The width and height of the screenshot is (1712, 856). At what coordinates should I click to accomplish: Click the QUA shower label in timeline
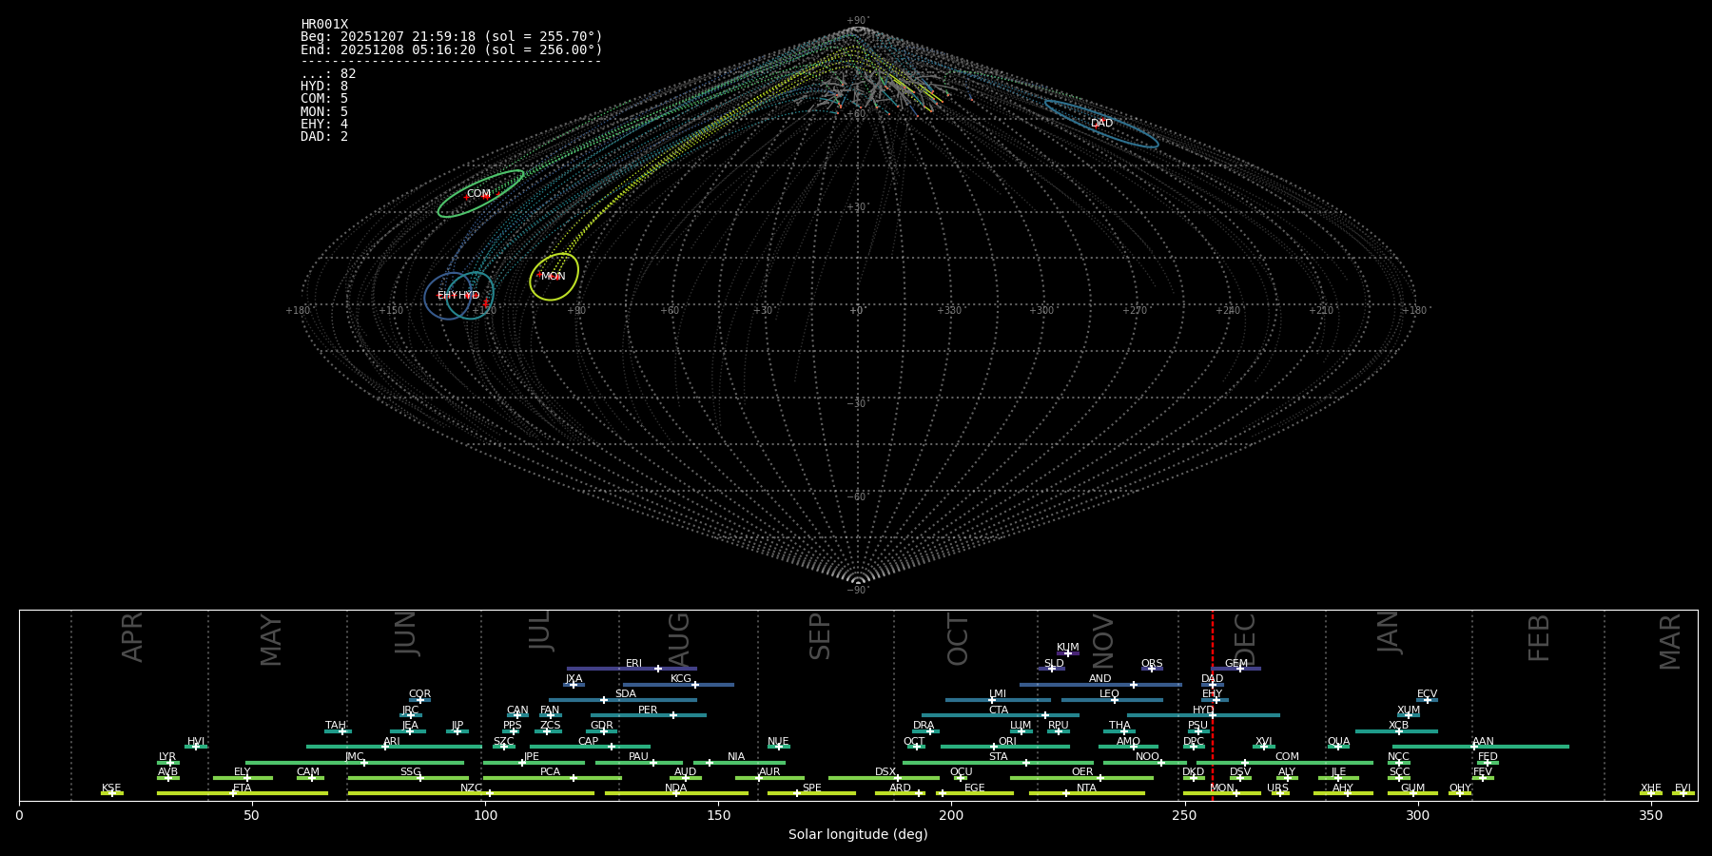click(x=1338, y=742)
